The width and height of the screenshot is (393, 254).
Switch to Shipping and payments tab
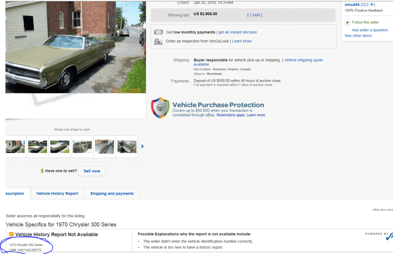[112, 193]
